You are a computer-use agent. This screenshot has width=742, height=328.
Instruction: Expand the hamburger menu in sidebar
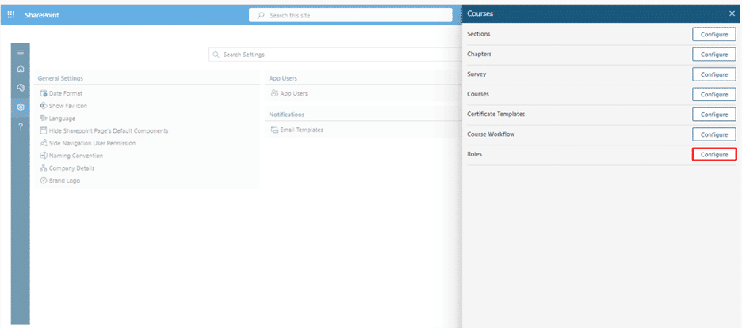(21, 52)
